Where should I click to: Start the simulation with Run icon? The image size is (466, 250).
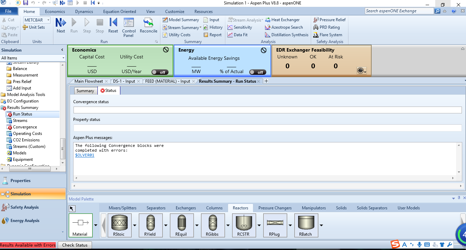tap(74, 26)
